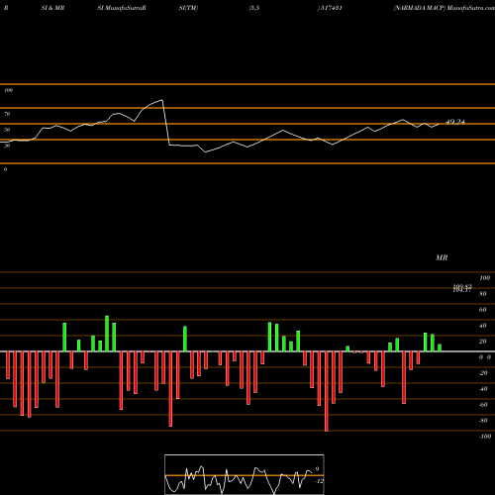
Task: Click the 80 label on MR axis
Action: 483,294
